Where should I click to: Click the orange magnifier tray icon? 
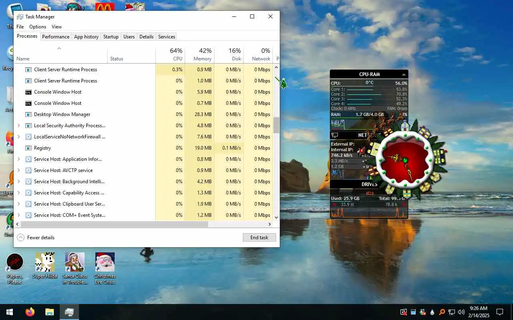click(442, 312)
